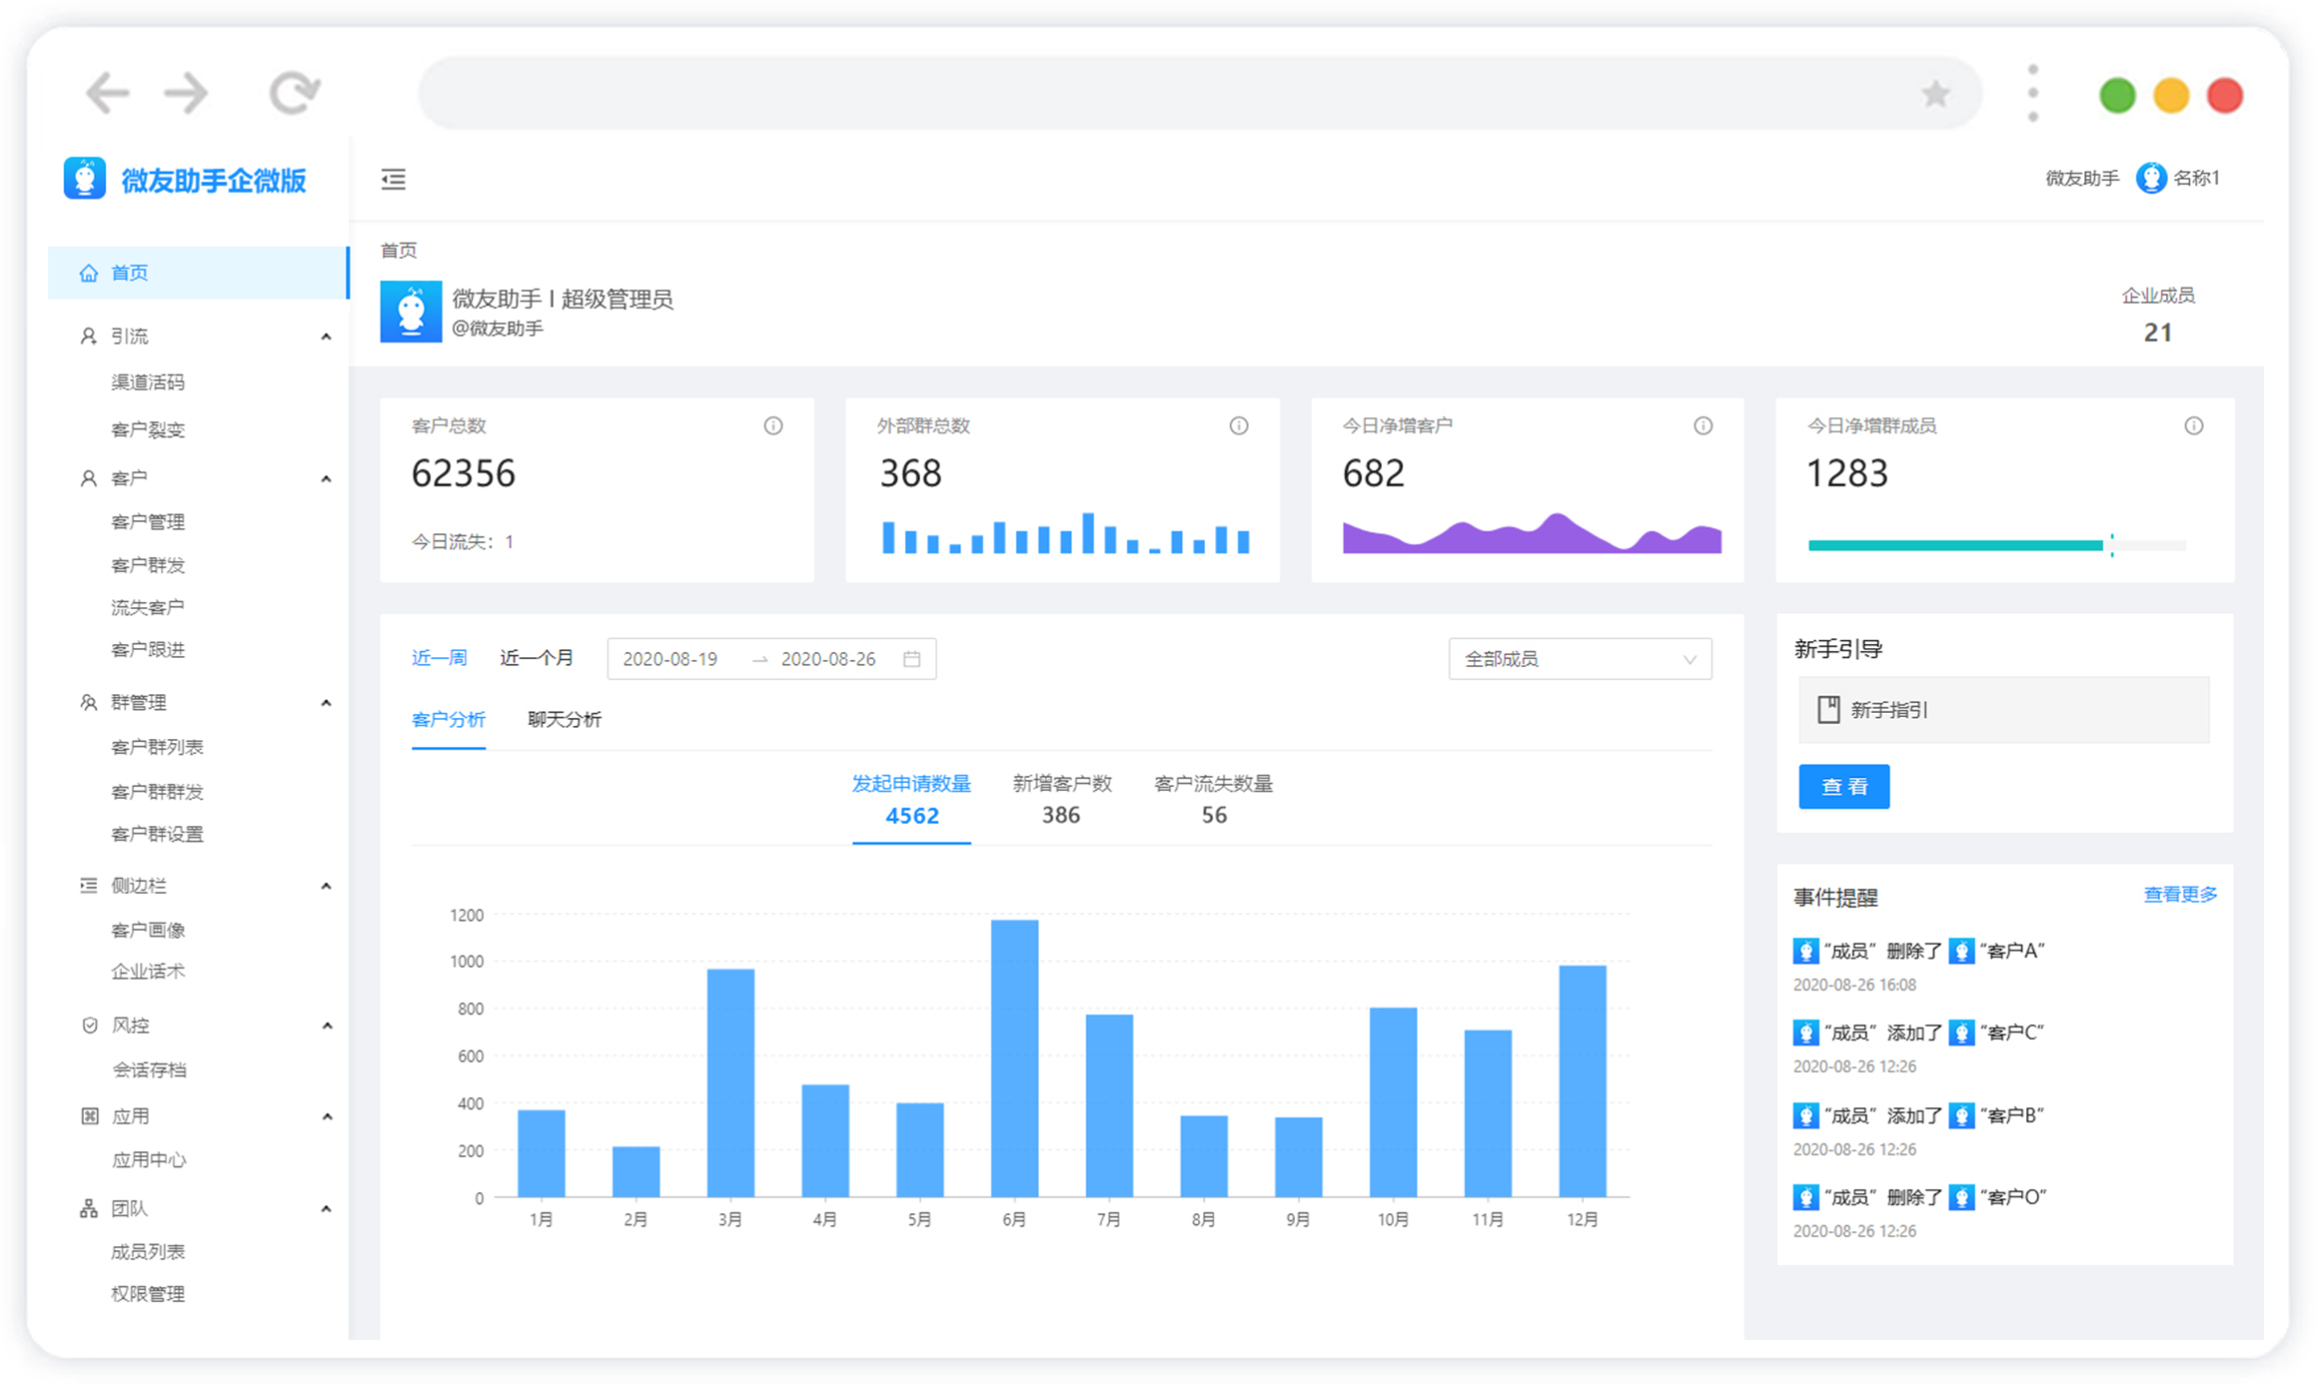Click the 新手指引 guide row
2318x1386 pixels.
coord(2004,710)
